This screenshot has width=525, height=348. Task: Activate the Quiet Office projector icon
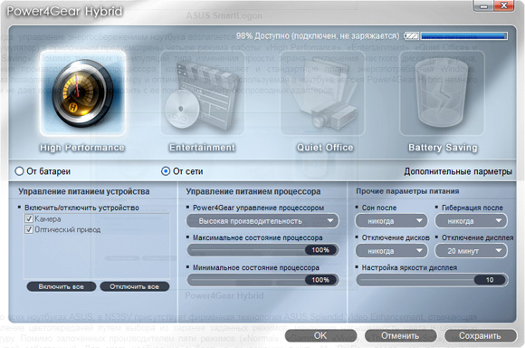click(322, 93)
